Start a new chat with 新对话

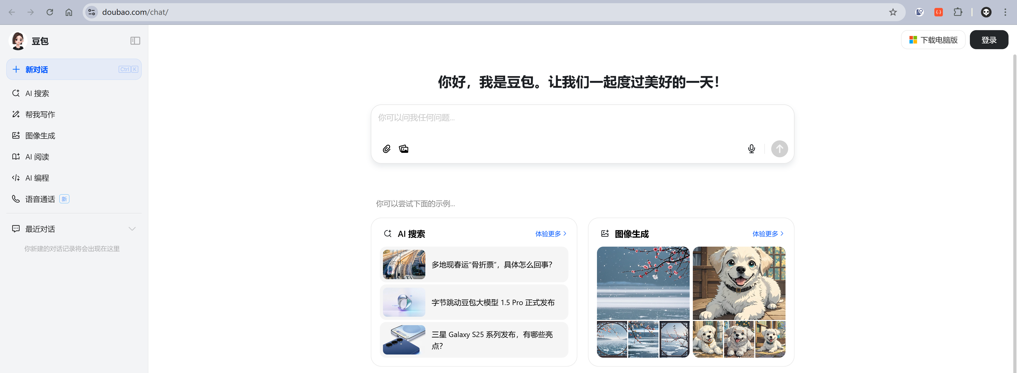74,69
